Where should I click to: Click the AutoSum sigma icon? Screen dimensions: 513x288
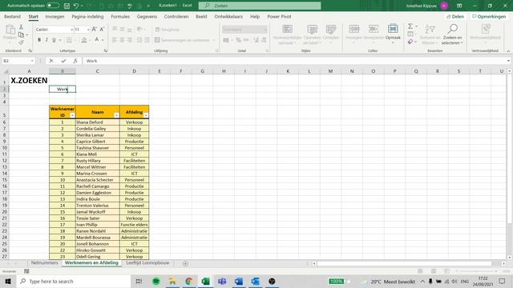pos(410,26)
